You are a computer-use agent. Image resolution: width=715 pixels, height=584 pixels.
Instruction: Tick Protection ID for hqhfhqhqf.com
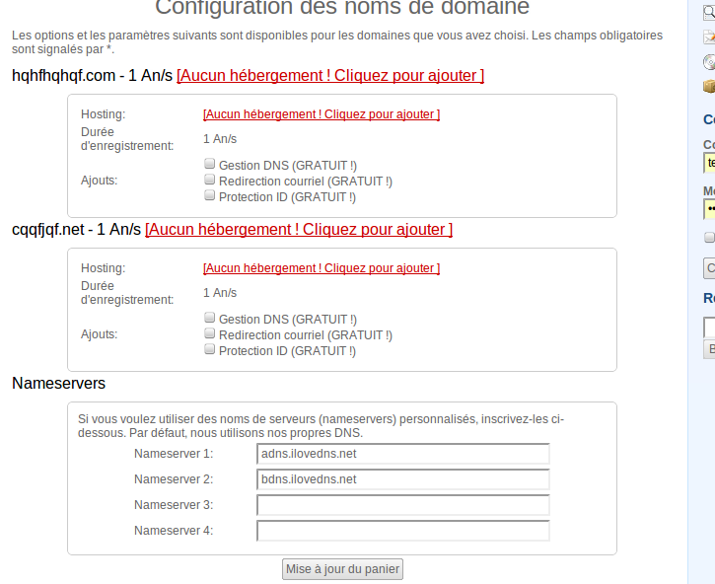(x=209, y=196)
